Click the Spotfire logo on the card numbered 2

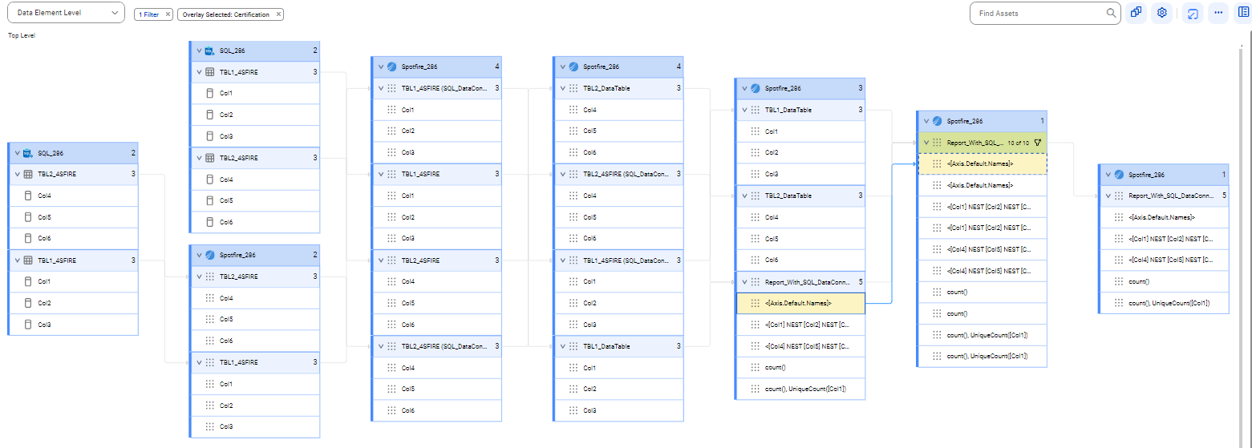(210, 255)
